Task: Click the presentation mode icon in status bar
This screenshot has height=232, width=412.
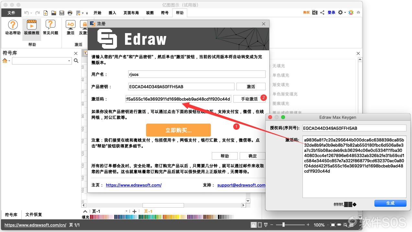Action: coord(266,225)
